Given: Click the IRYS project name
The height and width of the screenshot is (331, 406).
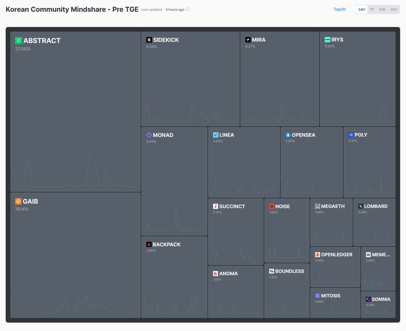Looking at the screenshot, I should [337, 40].
